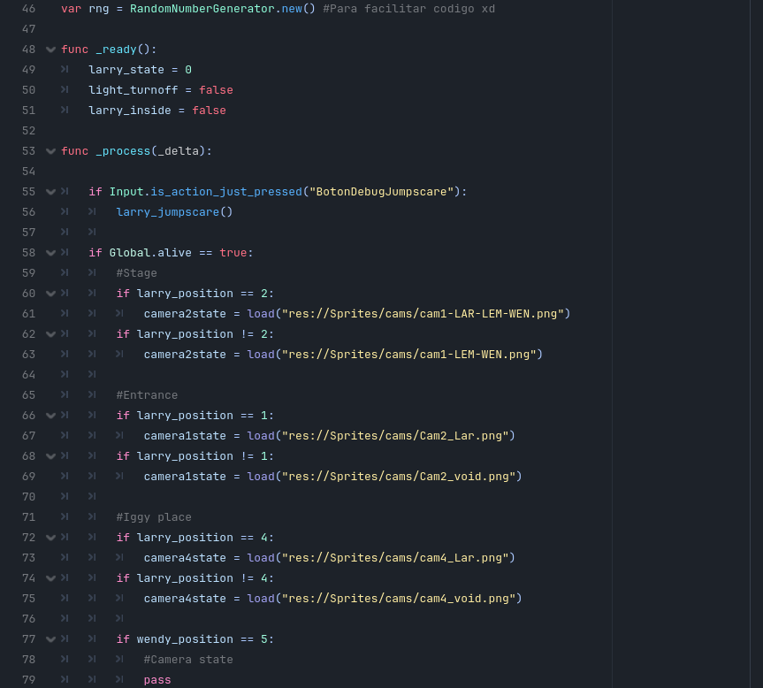
Task: Fold larry_position == 2 block
Action: (50, 294)
